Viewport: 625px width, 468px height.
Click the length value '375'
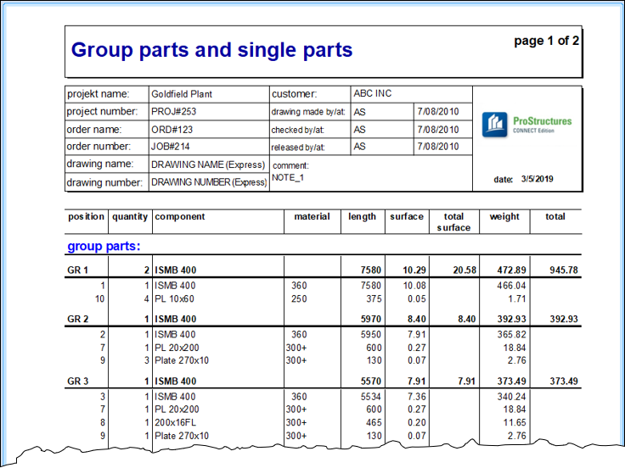374,299
